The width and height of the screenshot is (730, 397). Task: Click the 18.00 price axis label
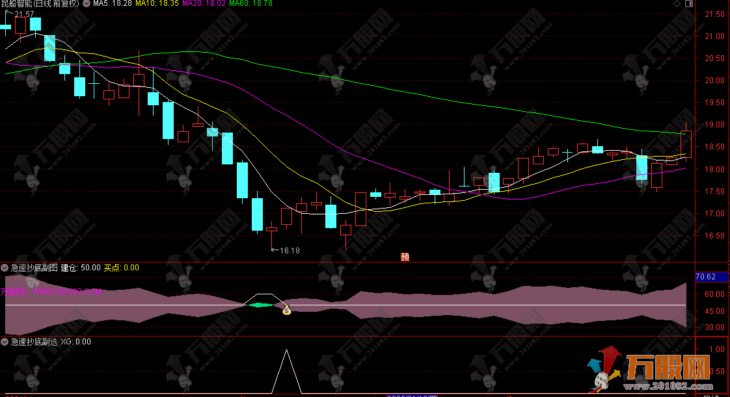(x=714, y=169)
